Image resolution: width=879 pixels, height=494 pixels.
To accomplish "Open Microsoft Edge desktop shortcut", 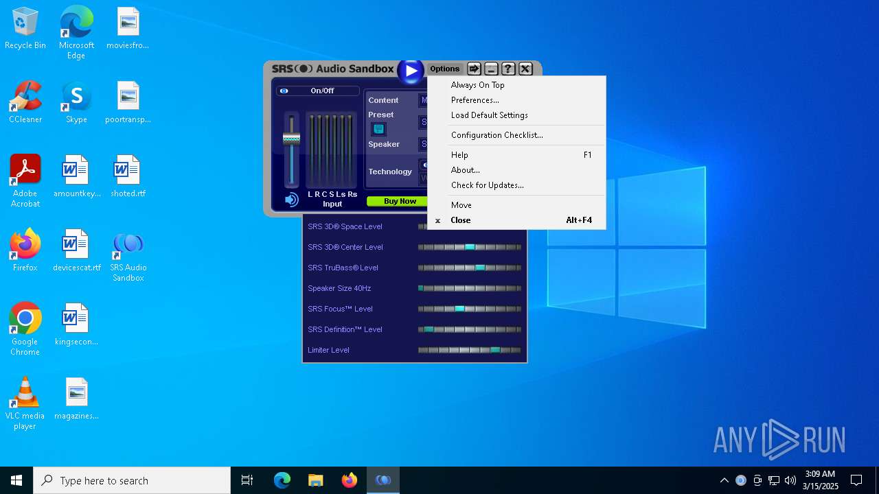I will (76, 33).
